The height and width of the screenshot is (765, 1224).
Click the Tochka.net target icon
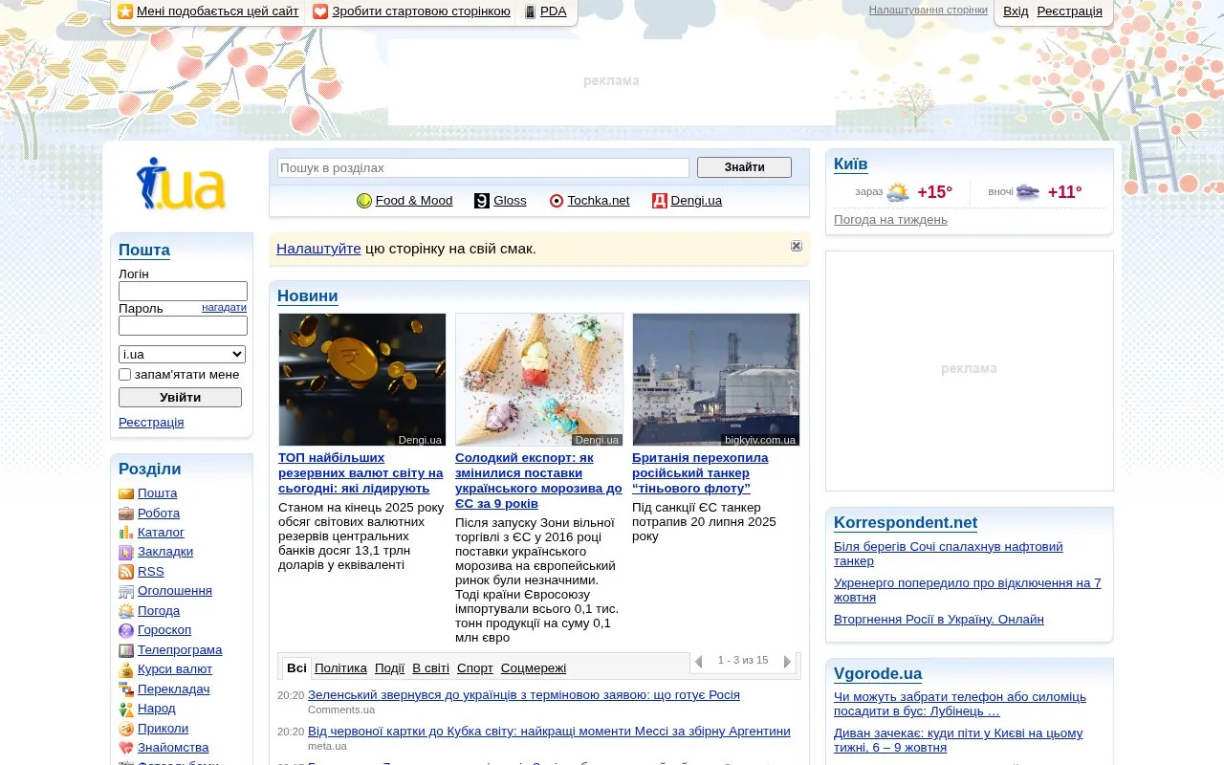[557, 201]
